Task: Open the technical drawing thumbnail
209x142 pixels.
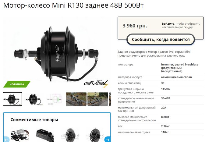Action: click(54, 99)
